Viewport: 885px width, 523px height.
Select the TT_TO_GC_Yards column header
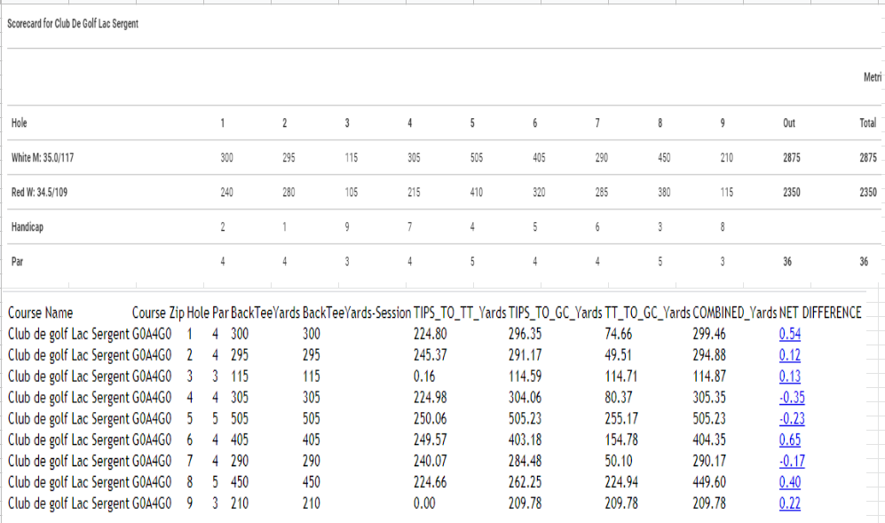(x=647, y=313)
